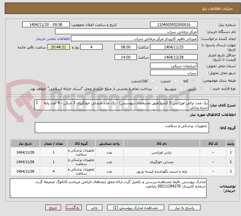The image size is (241, 216).
Task: Click the date cell of ترالی اورژانس row
Action: coord(25,153)
